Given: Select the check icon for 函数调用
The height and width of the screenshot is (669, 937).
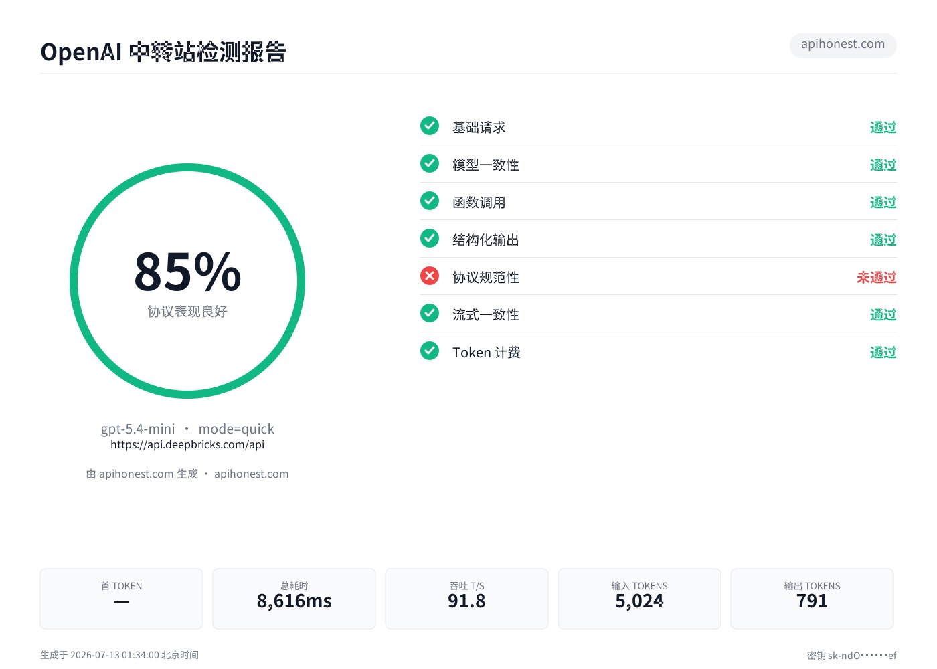Looking at the screenshot, I should click(430, 201).
